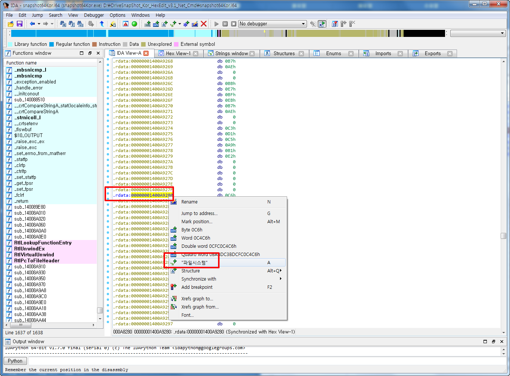
Task: Choose 'Jump to address...' in context menu
Action: coord(228,214)
